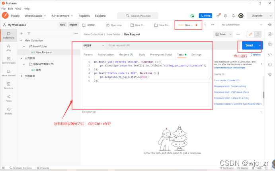The height and width of the screenshot is (171, 275).
Task: Collapse the New Folder tree node
Action: click(24, 47)
